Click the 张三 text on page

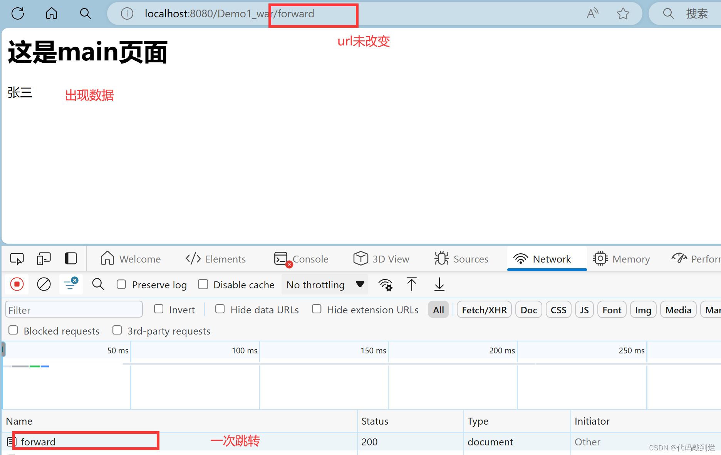[x=20, y=93]
